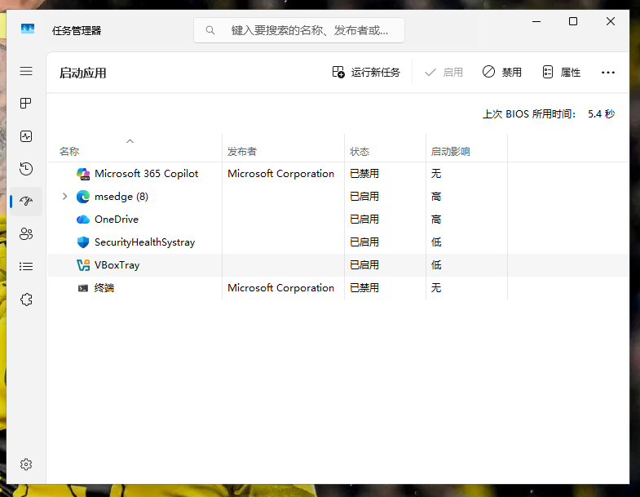The image size is (640, 497).
Task: Open the App history page icon
Action: click(26, 169)
